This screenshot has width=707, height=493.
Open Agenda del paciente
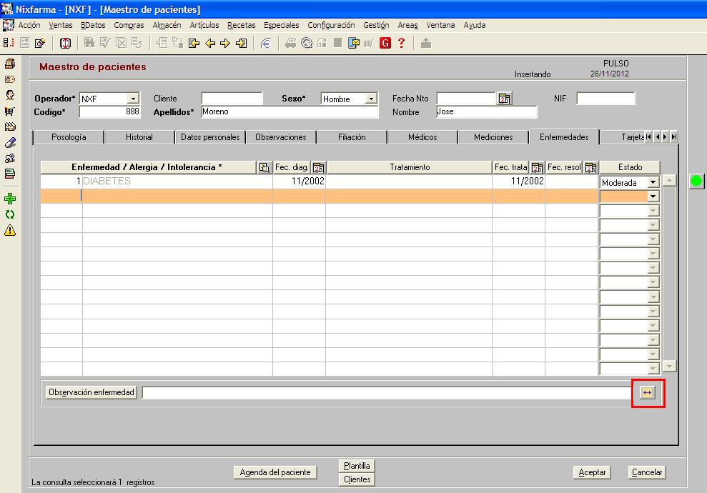pos(275,472)
